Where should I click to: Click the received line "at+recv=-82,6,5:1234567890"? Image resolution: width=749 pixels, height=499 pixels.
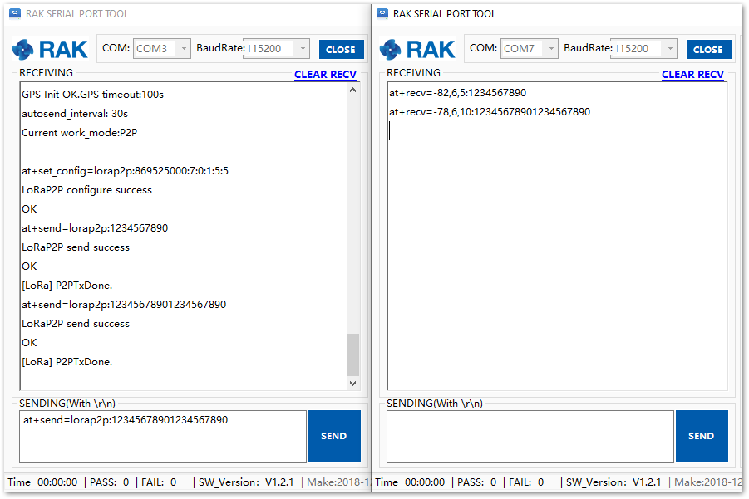[x=457, y=92]
